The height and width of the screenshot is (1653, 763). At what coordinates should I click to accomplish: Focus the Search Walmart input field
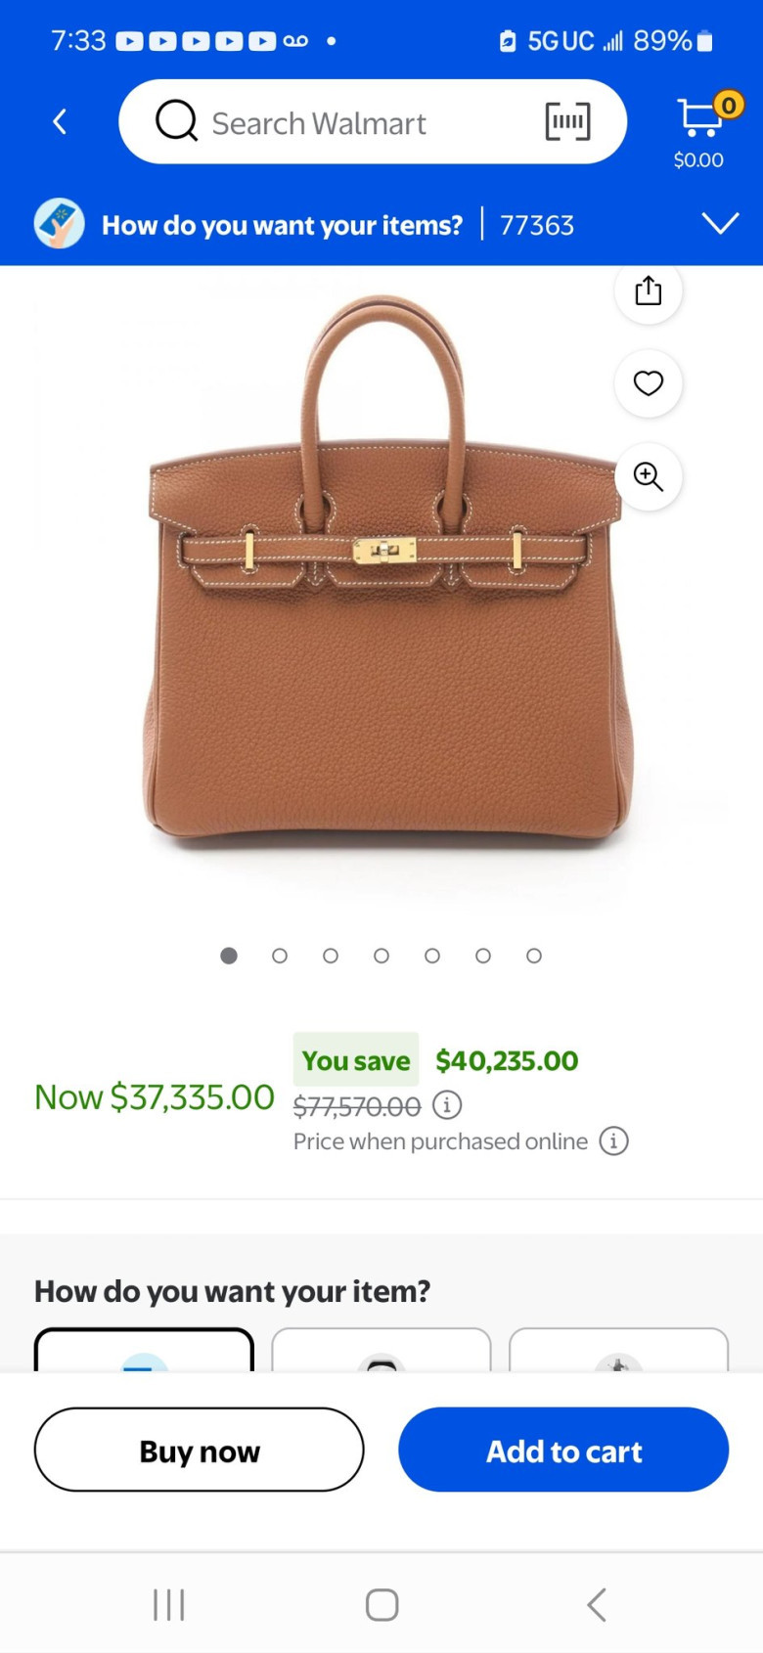pyautogui.click(x=373, y=122)
